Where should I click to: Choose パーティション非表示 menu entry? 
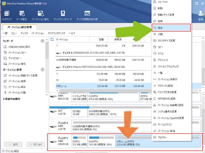(x=172, y=79)
